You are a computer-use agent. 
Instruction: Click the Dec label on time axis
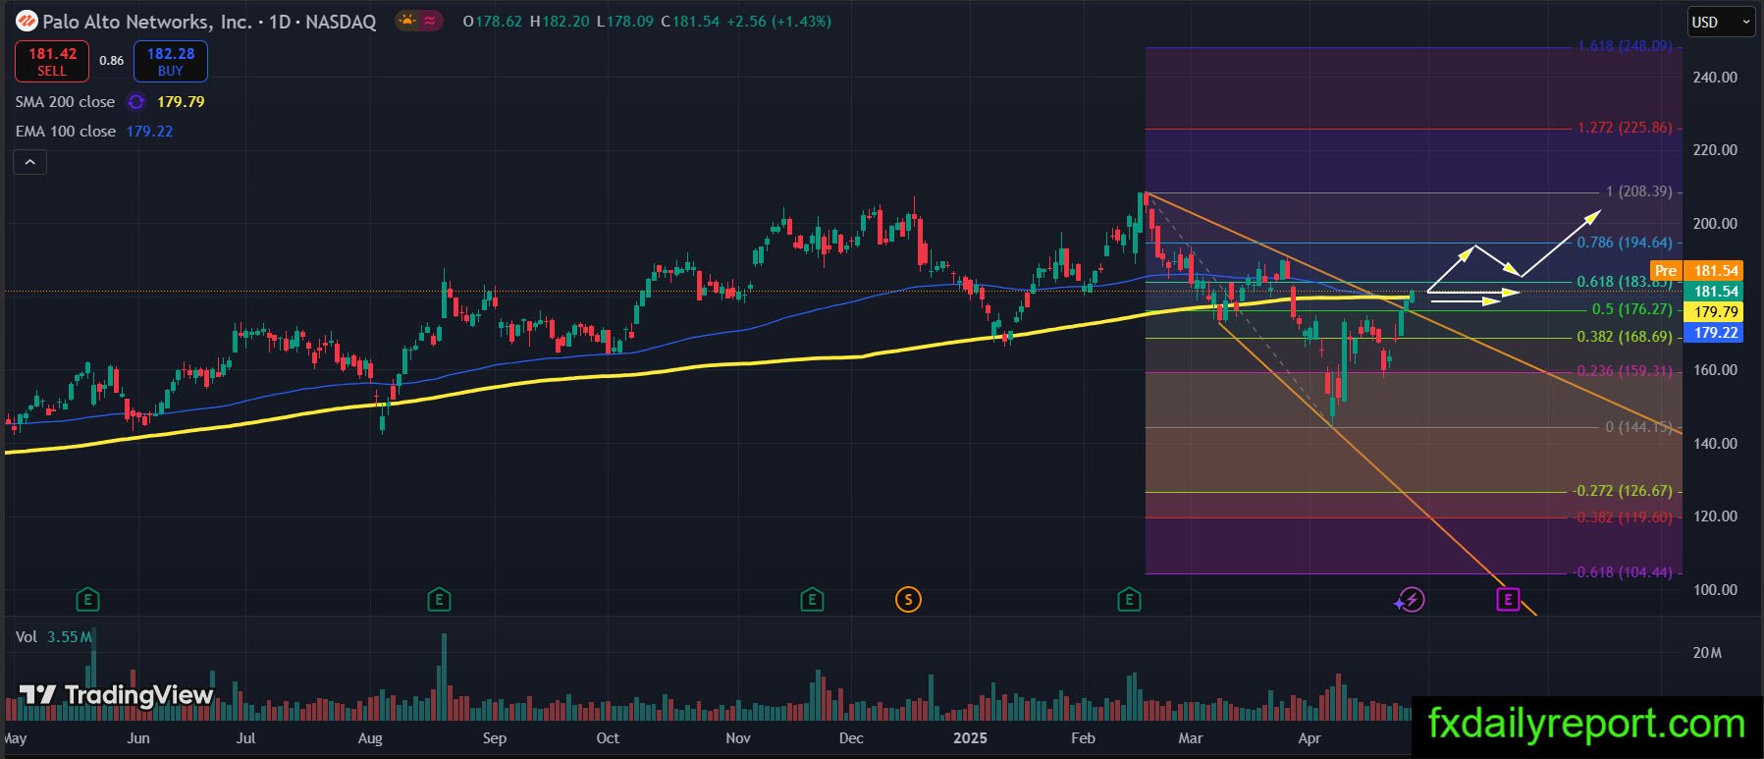coord(851,738)
